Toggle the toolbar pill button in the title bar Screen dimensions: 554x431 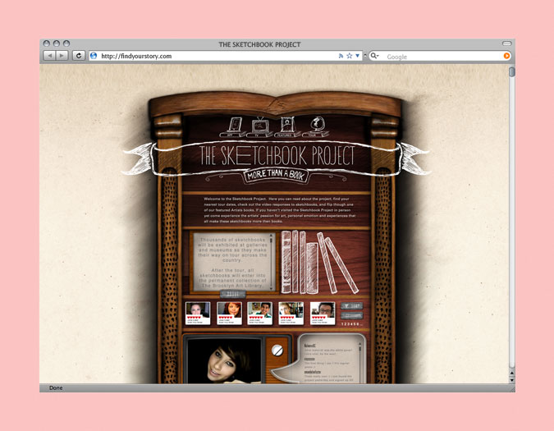click(x=507, y=44)
